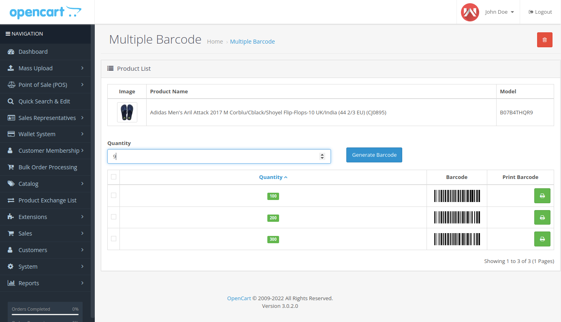This screenshot has width=561, height=322.
Task: Click the flip-flops product thumbnail
Action: pyautogui.click(x=127, y=112)
